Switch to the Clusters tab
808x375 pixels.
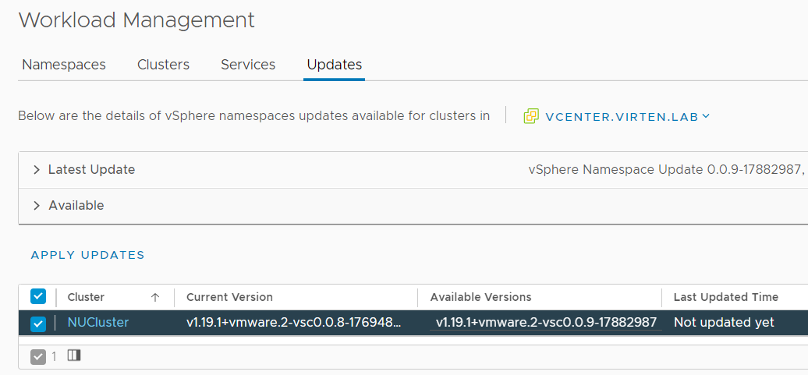click(x=163, y=65)
